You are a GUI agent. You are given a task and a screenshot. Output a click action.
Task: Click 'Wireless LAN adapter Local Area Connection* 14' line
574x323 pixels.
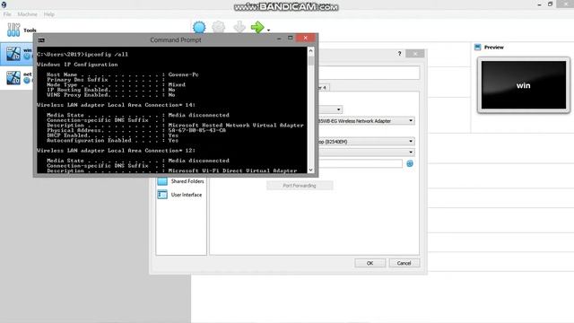(x=116, y=105)
